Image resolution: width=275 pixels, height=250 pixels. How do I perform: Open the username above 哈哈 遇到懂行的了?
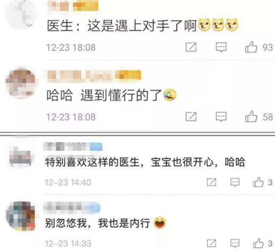coord(94,75)
